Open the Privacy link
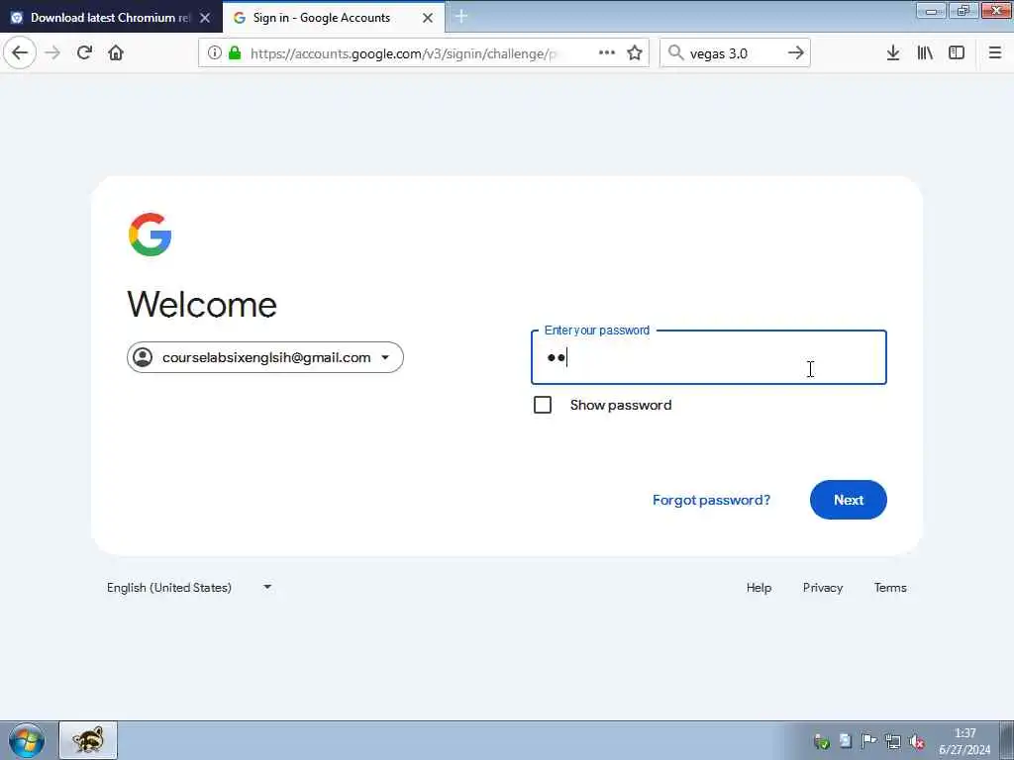Image resolution: width=1014 pixels, height=760 pixels. [823, 588]
